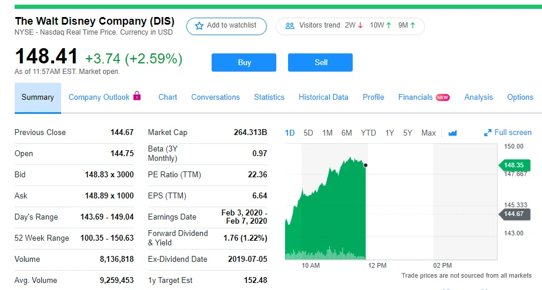Click the black dot at chart's latest price
542x290 pixels.
pos(366,166)
